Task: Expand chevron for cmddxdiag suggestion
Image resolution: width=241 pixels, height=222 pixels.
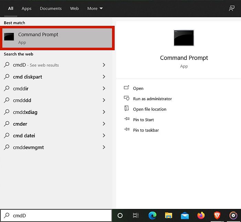Action: (104, 112)
